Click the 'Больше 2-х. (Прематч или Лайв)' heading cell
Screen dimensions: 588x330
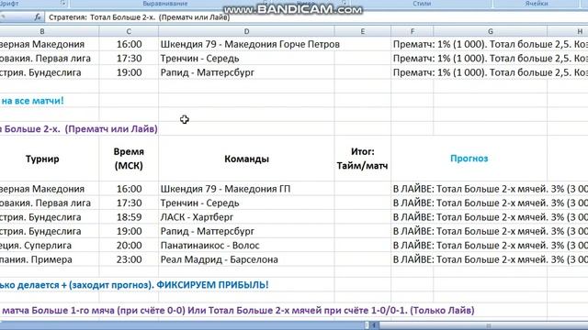tap(79, 129)
